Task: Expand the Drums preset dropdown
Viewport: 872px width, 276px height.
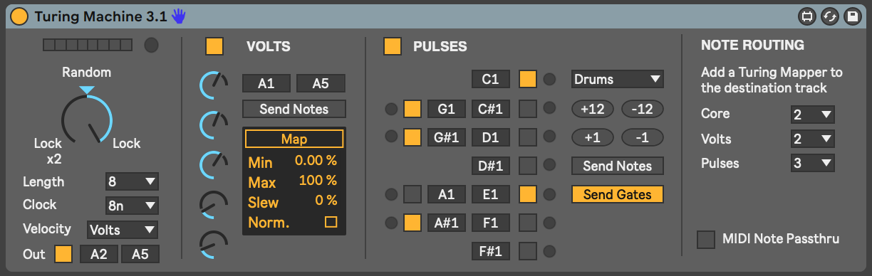Action: [x=617, y=80]
